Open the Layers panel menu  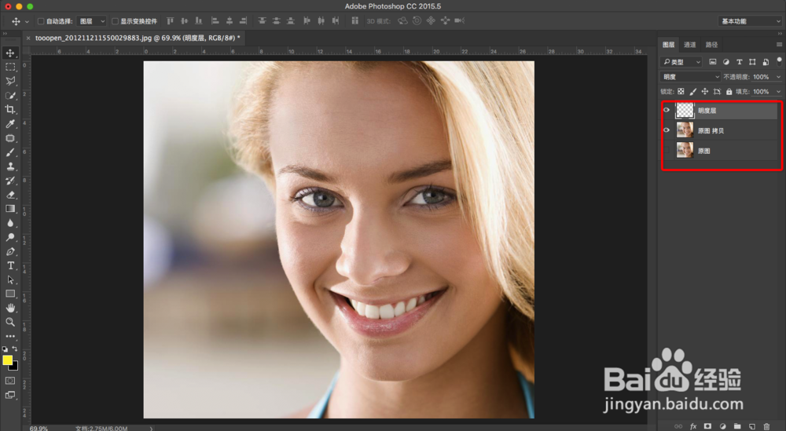tap(779, 45)
